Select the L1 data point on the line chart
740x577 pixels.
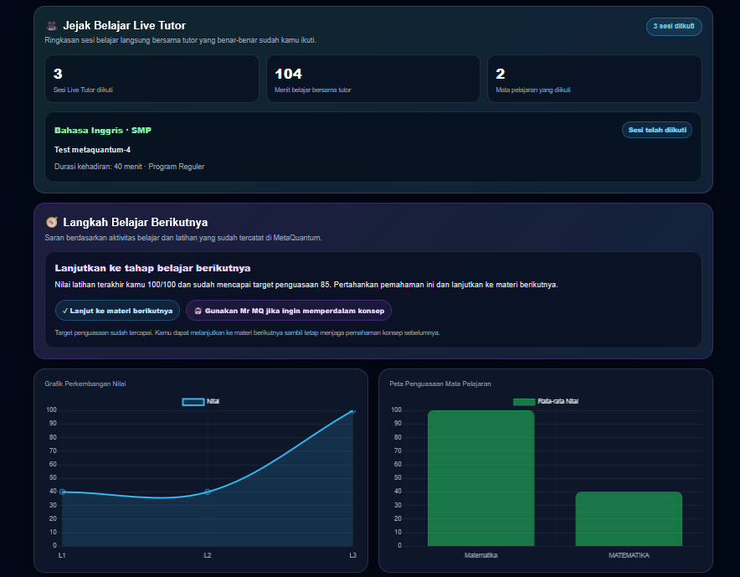[62, 492]
